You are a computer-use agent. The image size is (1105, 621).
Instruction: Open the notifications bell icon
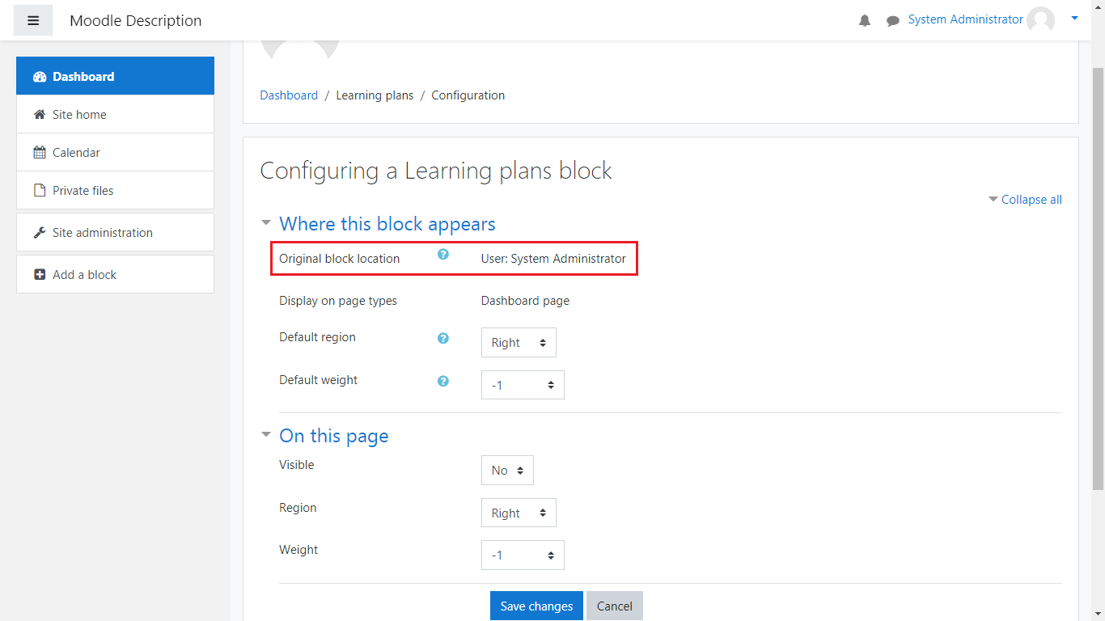tap(865, 21)
